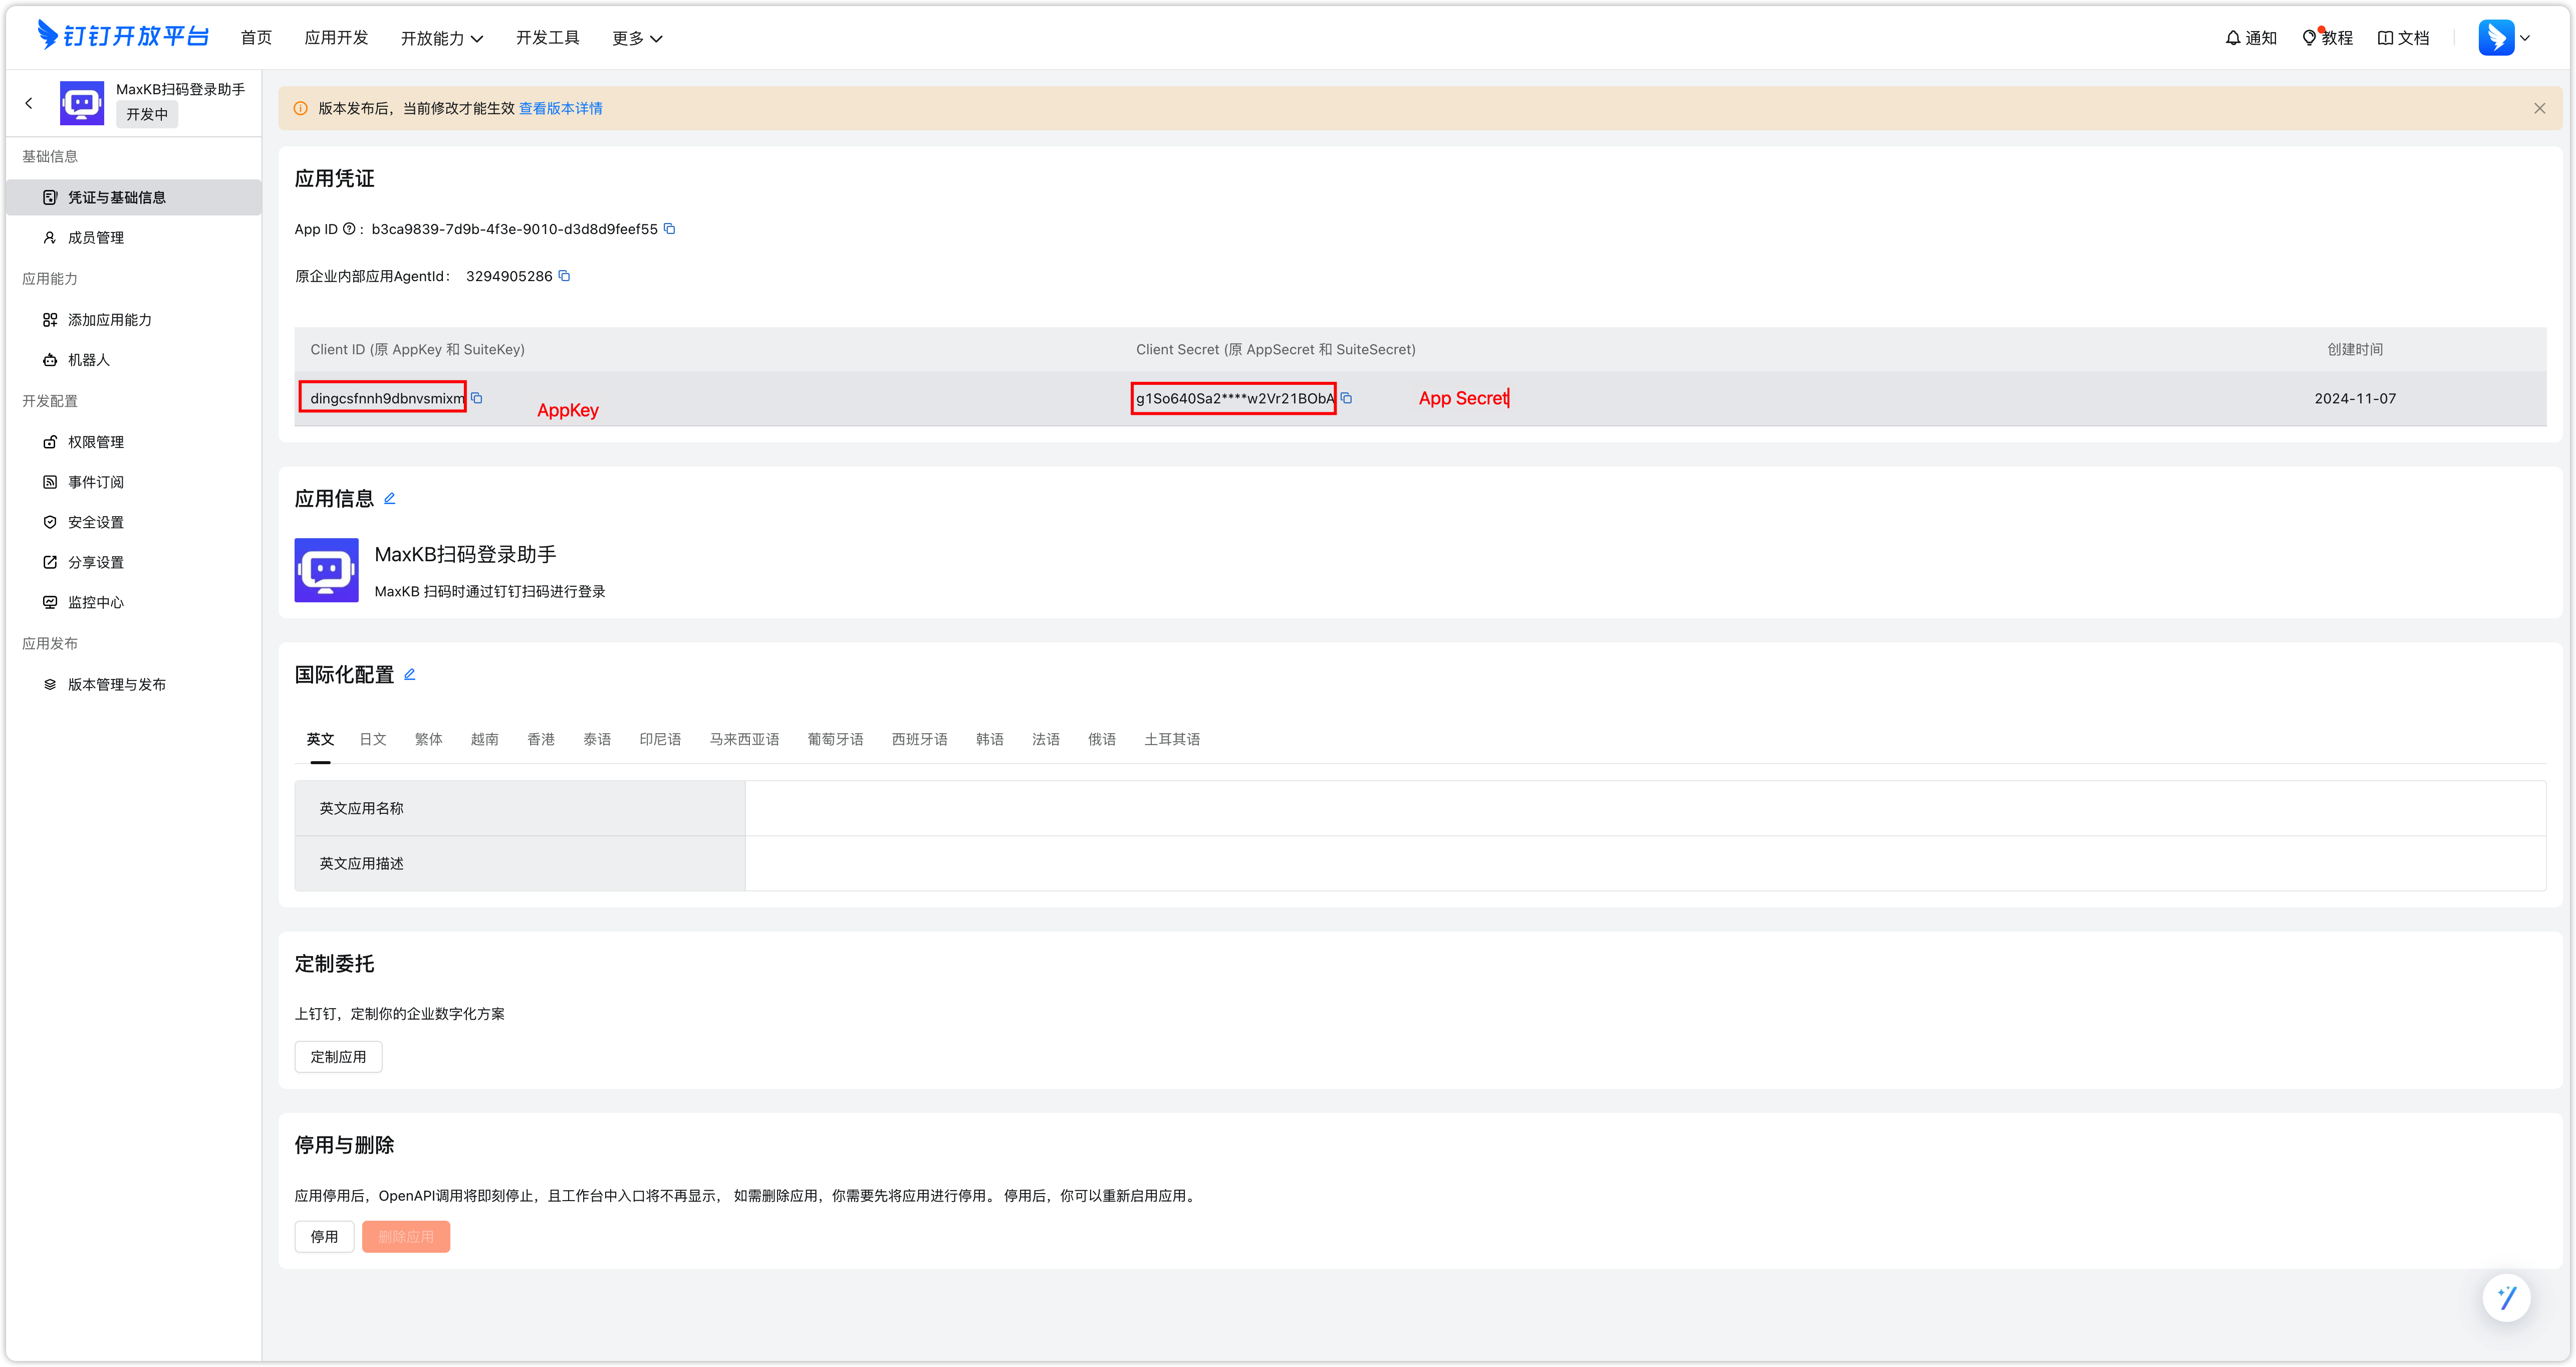Copy the Client ID dingcsfnnh9dbnvsmixm
Viewport: 2576px width, 1367px height.
(477, 398)
